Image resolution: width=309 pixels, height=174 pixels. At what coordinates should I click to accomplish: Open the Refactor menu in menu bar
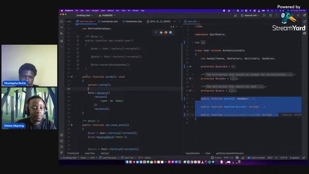pos(111,11)
